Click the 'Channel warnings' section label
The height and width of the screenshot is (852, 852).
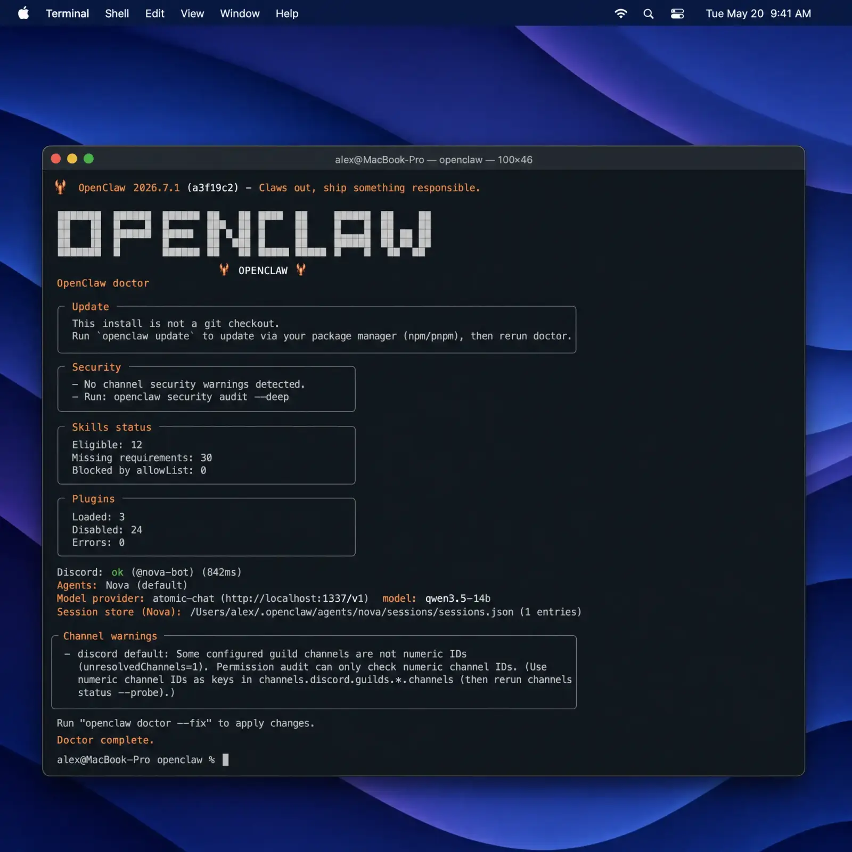coord(110,636)
